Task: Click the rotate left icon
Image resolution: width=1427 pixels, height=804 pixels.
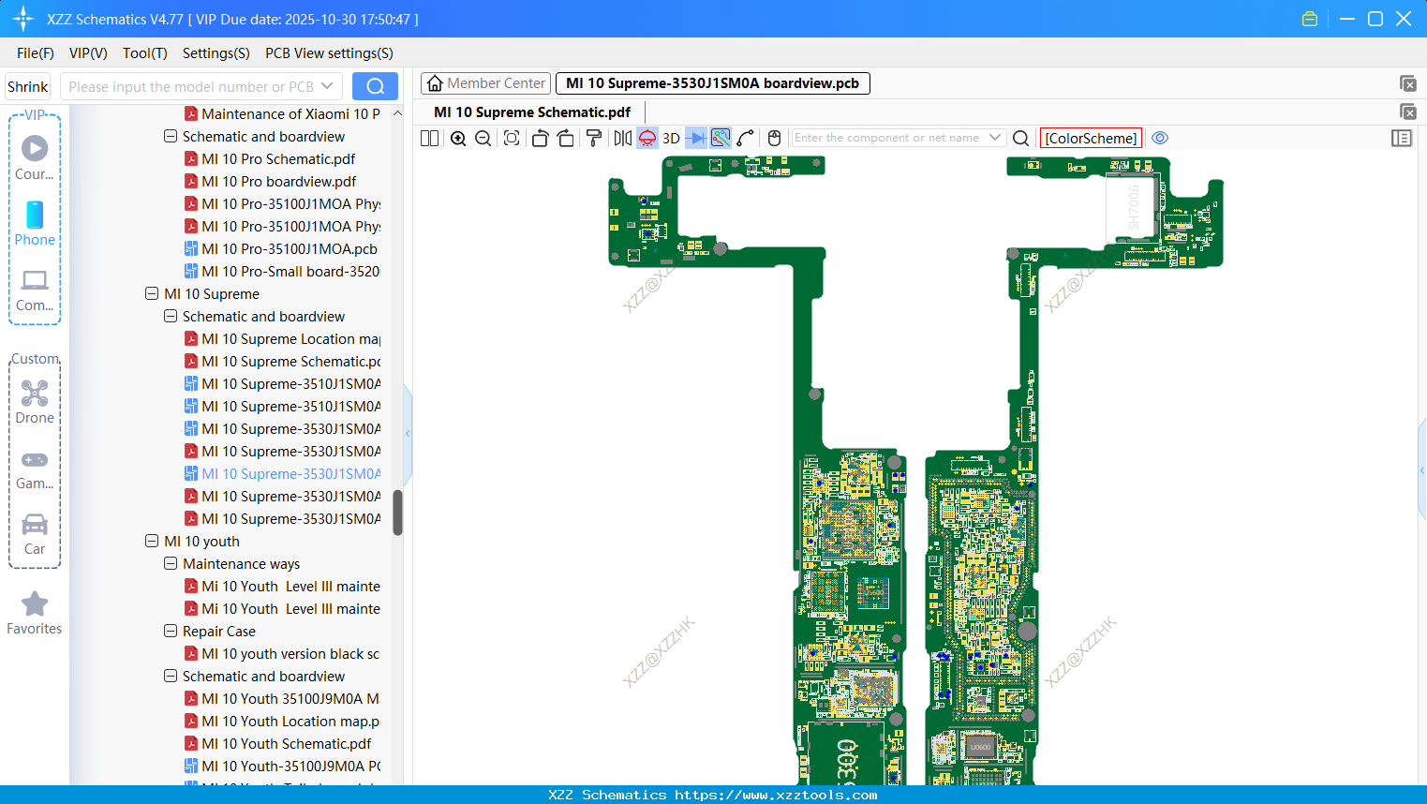Action: (540, 138)
